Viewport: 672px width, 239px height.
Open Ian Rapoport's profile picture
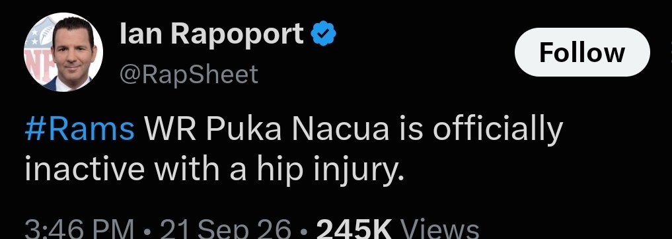tap(63, 51)
